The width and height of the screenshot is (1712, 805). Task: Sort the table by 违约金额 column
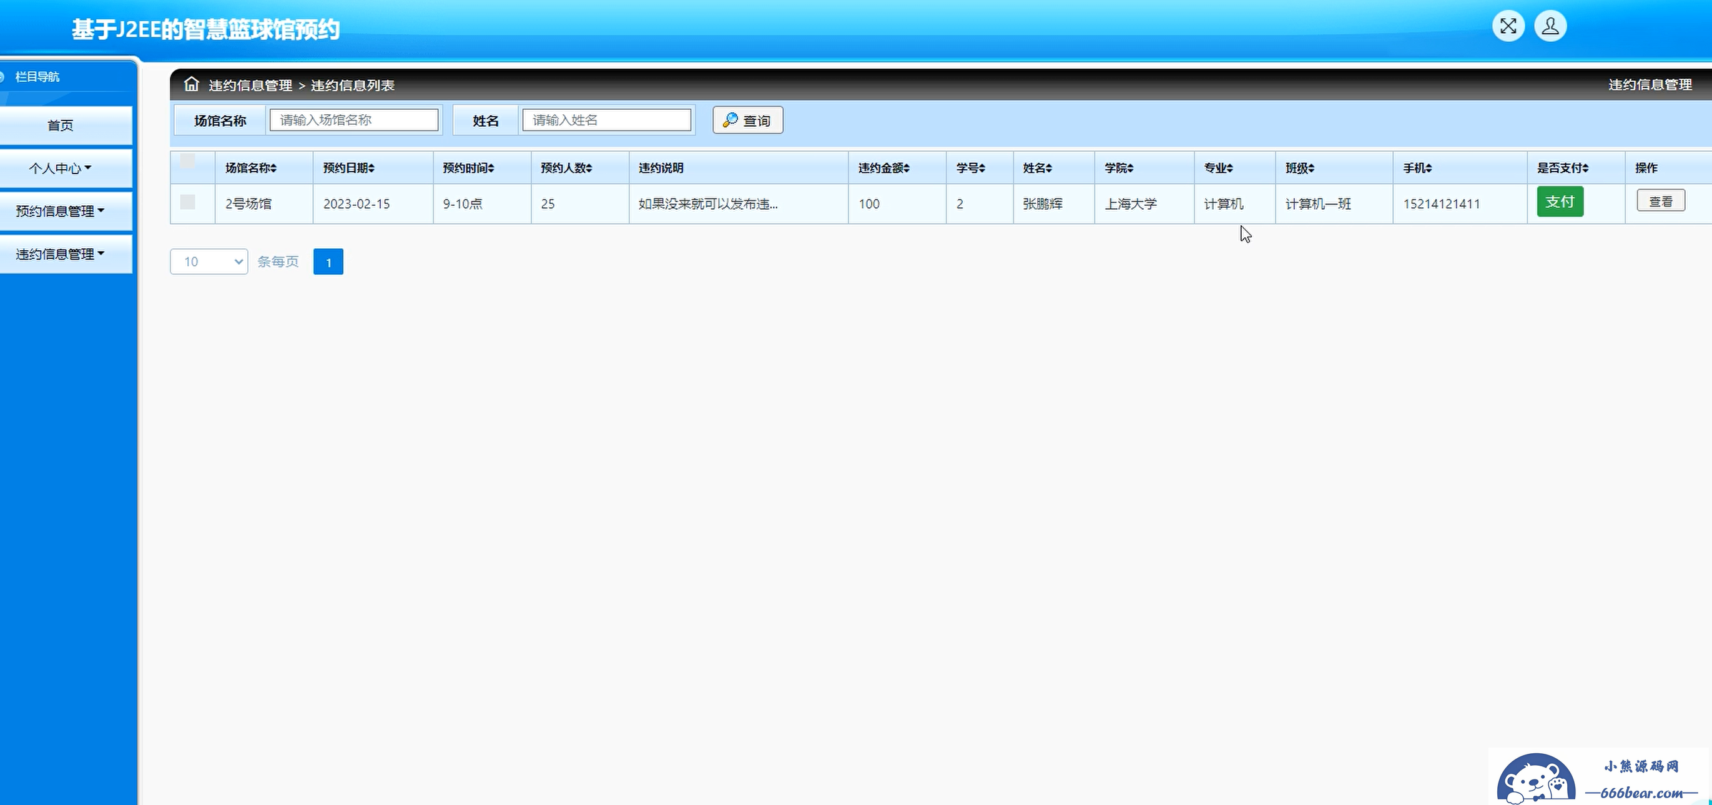coord(884,168)
